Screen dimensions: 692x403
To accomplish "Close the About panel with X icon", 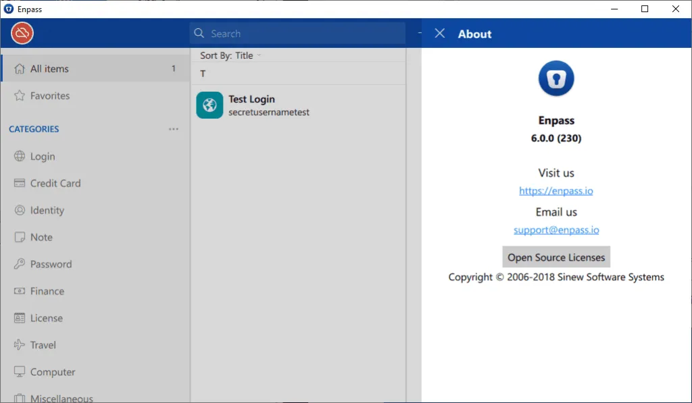I will [x=439, y=34].
